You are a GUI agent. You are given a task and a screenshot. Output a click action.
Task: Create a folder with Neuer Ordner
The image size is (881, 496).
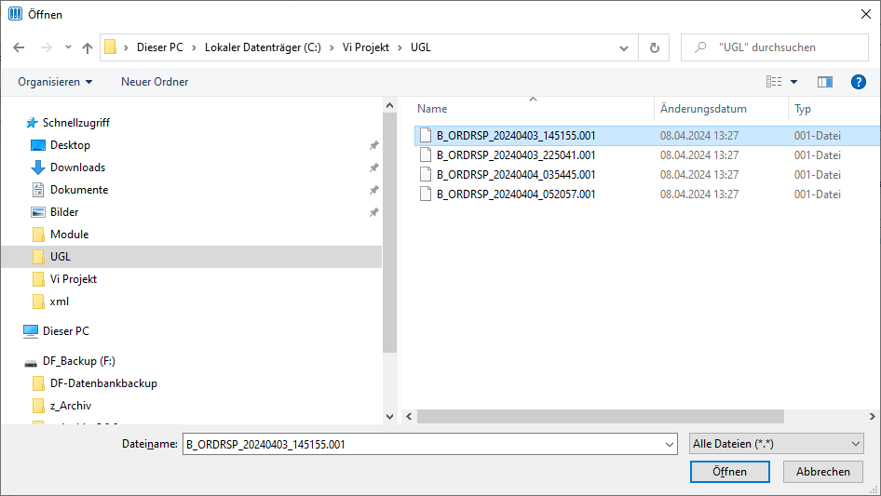[155, 82]
